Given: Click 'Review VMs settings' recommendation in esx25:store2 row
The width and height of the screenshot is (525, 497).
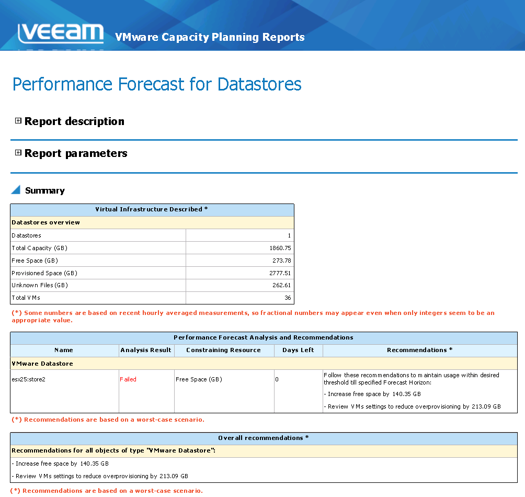Looking at the screenshot, I should pos(413,406).
